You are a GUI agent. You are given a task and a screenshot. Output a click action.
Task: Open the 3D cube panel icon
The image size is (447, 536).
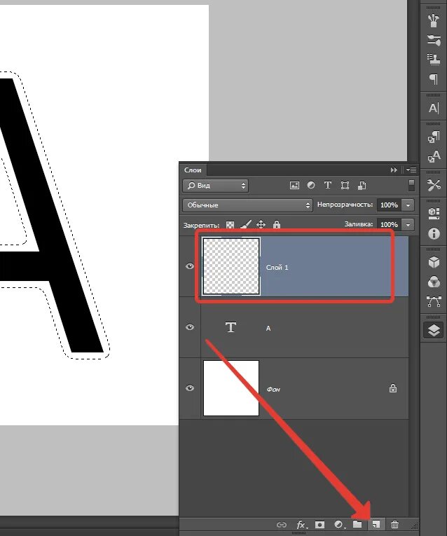[x=434, y=263]
